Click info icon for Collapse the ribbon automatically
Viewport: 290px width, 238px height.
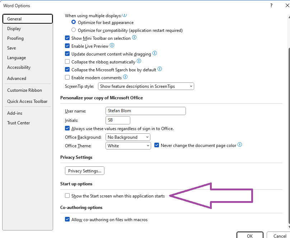pyautogui.click(x=139, y=61)
